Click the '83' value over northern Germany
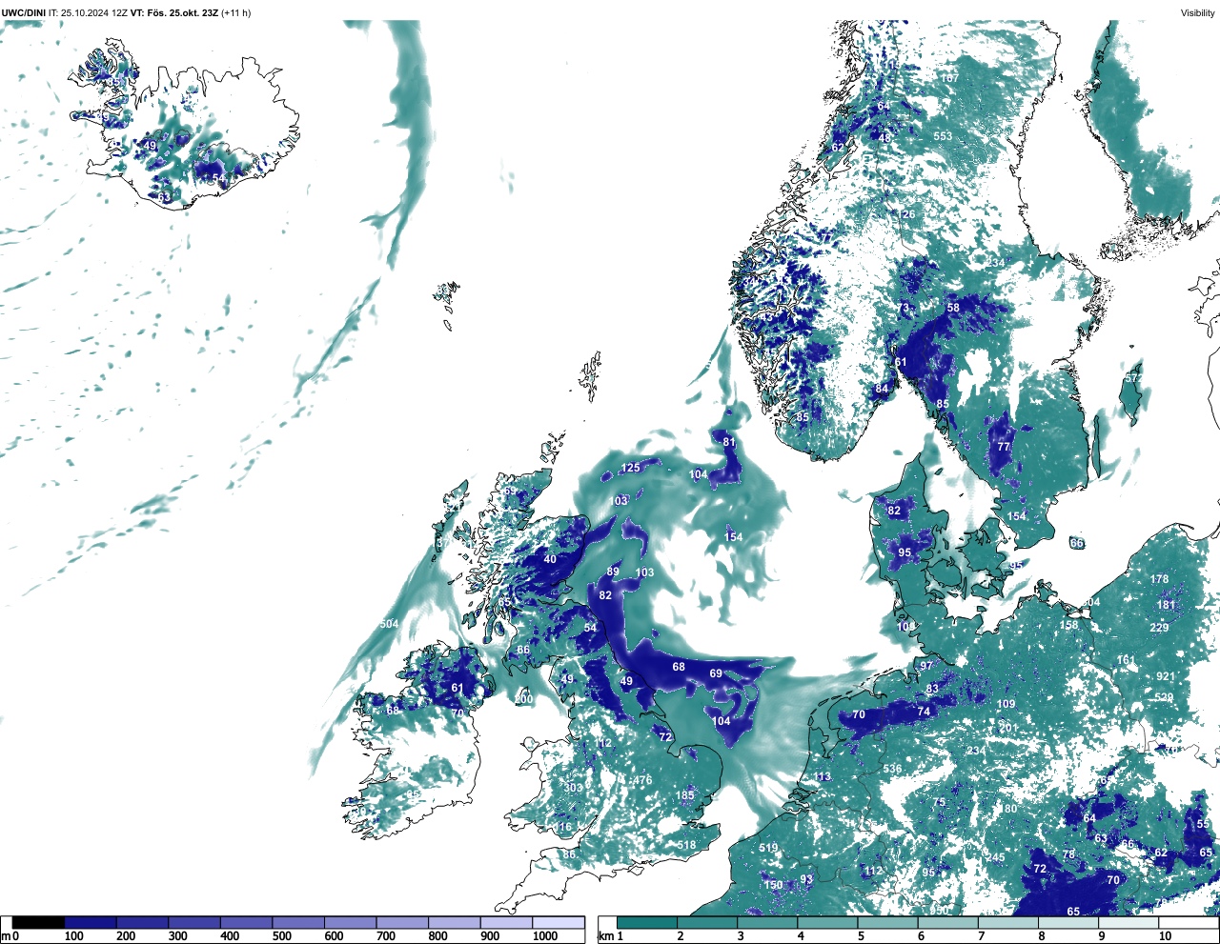1220x944 pixels. [932, 689]
